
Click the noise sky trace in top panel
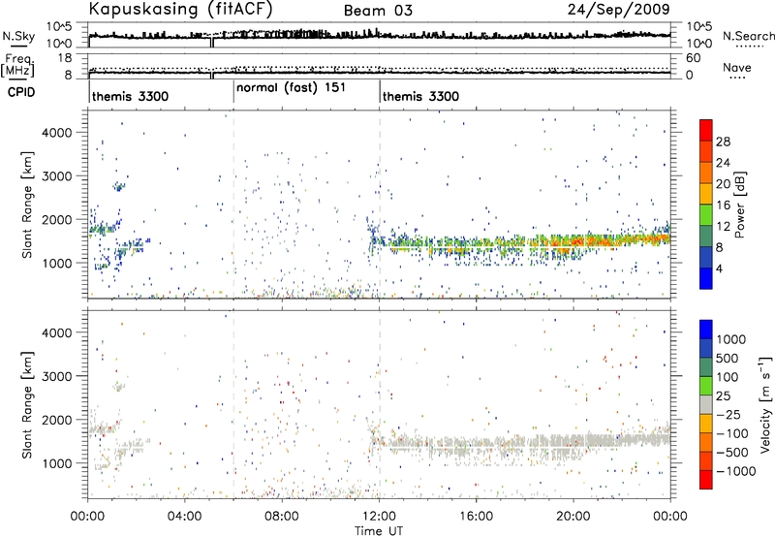pos(379,35)
